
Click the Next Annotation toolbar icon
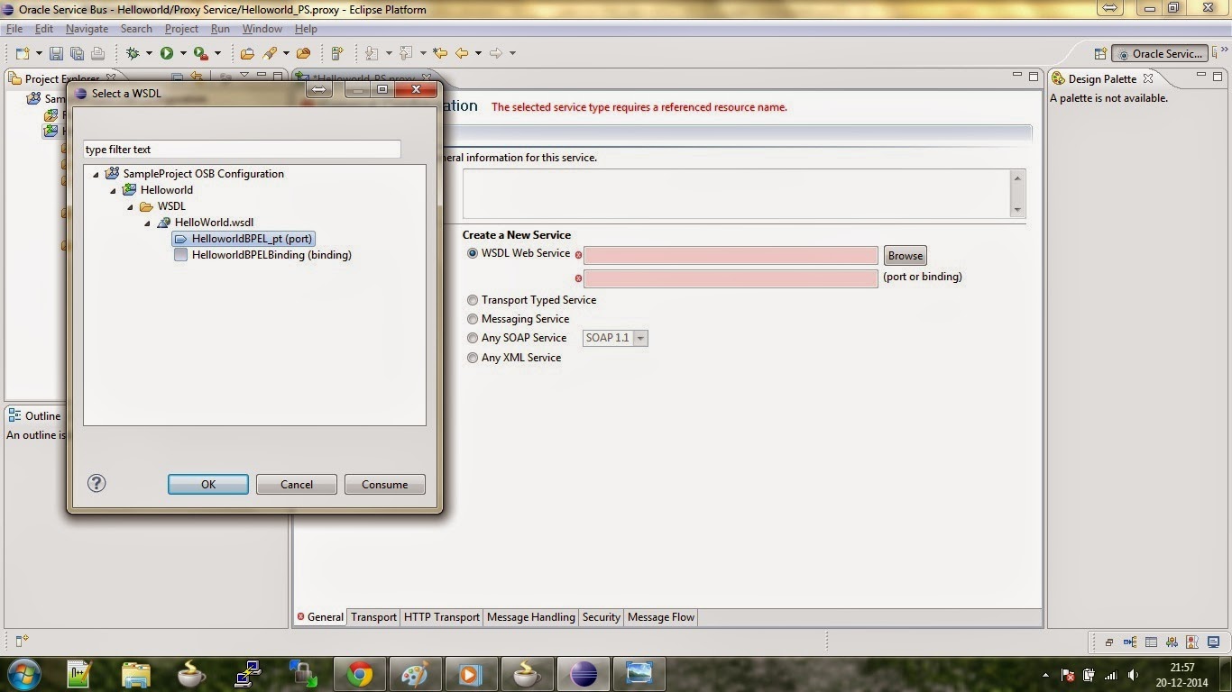tap(372, 54)
